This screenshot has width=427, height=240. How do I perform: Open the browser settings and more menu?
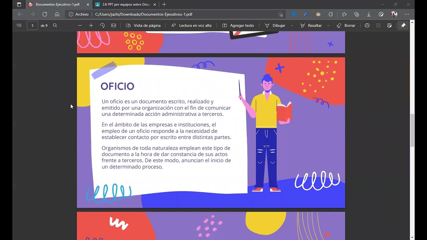(407, 14)
